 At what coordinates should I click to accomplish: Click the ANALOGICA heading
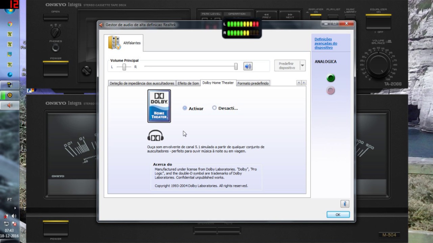(325, 62)
